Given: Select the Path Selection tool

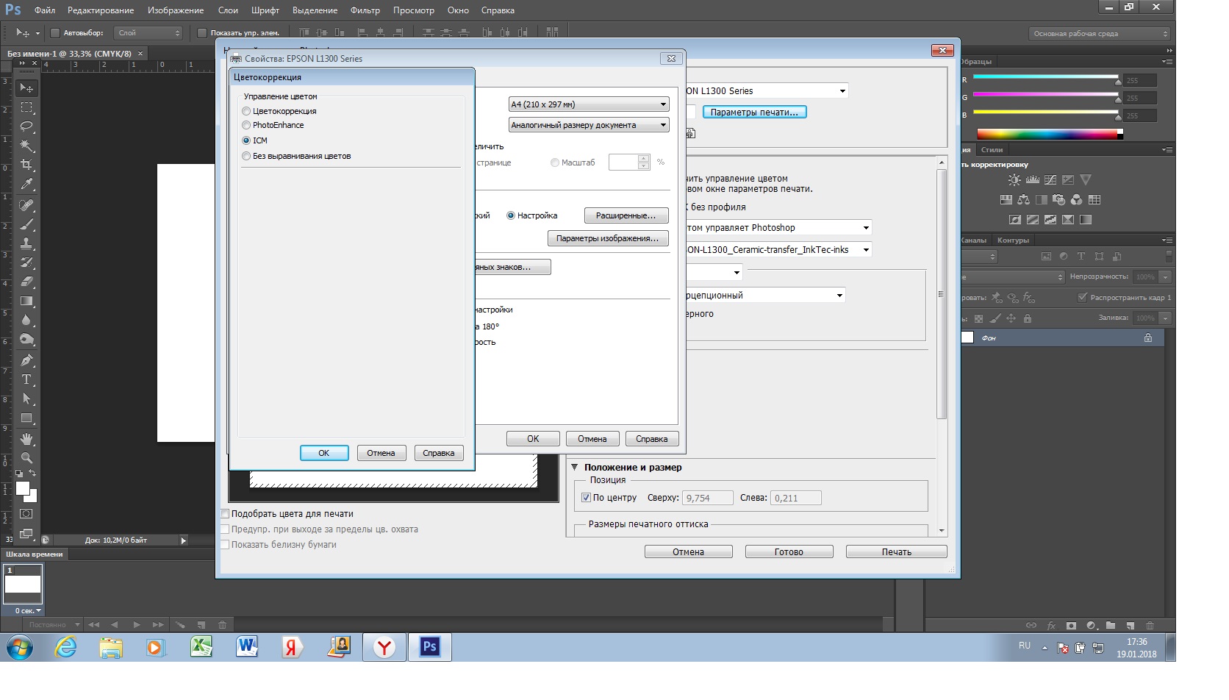Looking at the screenshot, I should [x=26, y=399].
